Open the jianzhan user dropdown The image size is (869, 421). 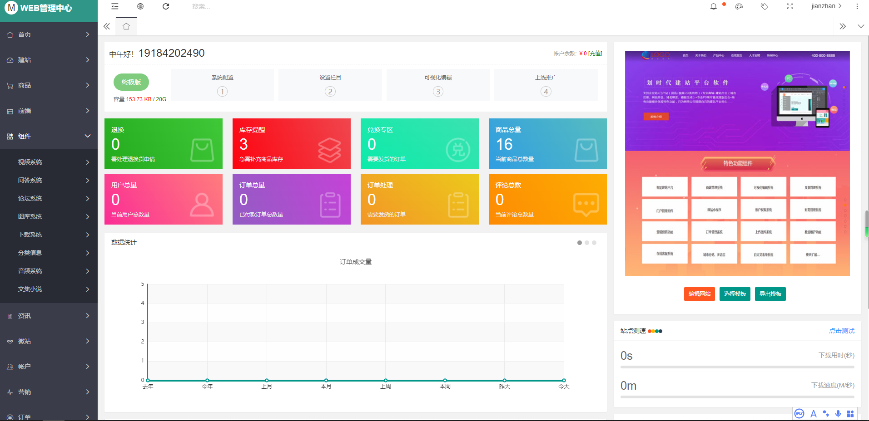point(826,6)
